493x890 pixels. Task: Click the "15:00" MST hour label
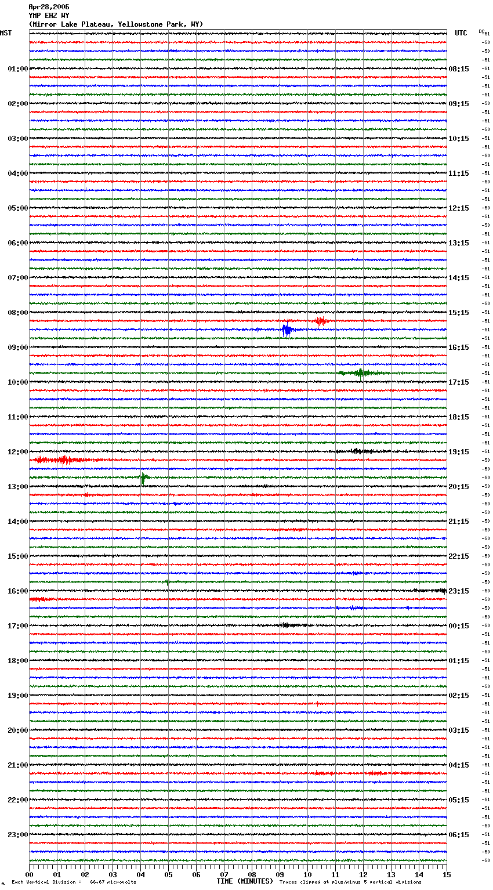click(18, 556)
